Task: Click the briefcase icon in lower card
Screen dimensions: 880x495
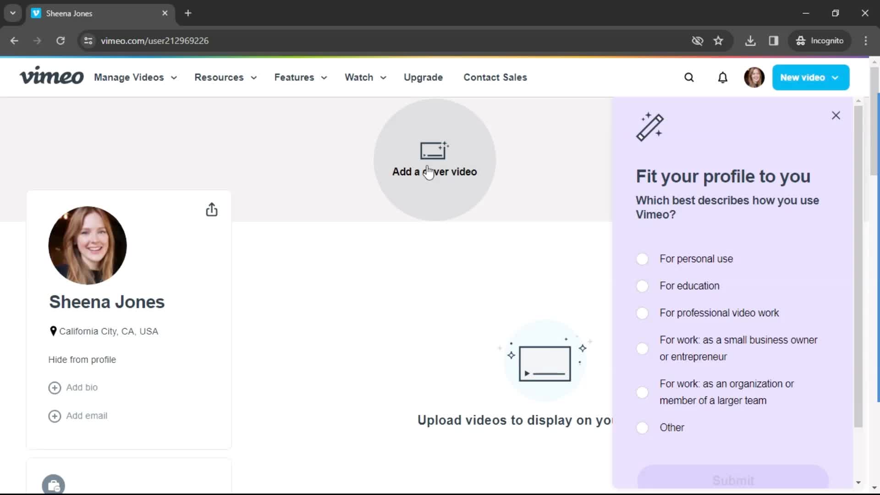Action: pos(53,485)
